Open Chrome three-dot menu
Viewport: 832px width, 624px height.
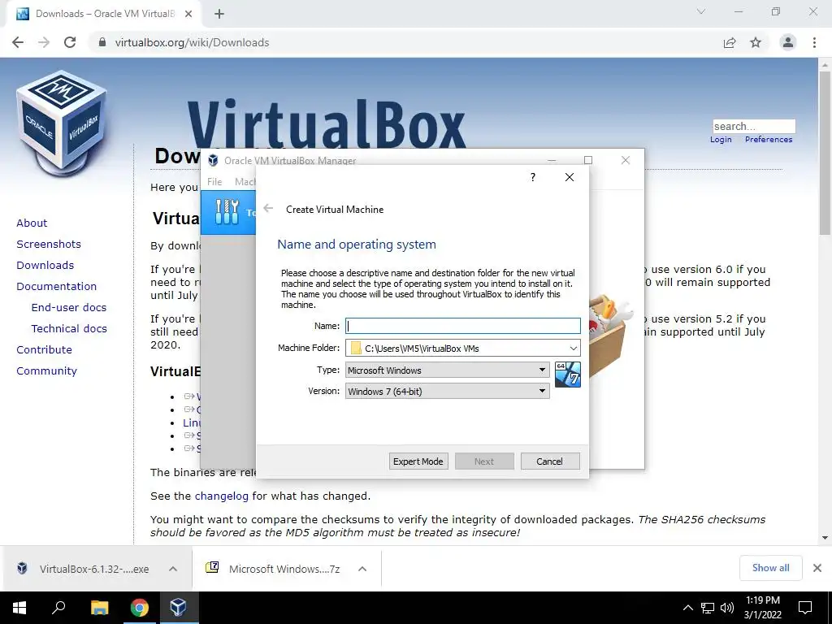tap(814, 42)
